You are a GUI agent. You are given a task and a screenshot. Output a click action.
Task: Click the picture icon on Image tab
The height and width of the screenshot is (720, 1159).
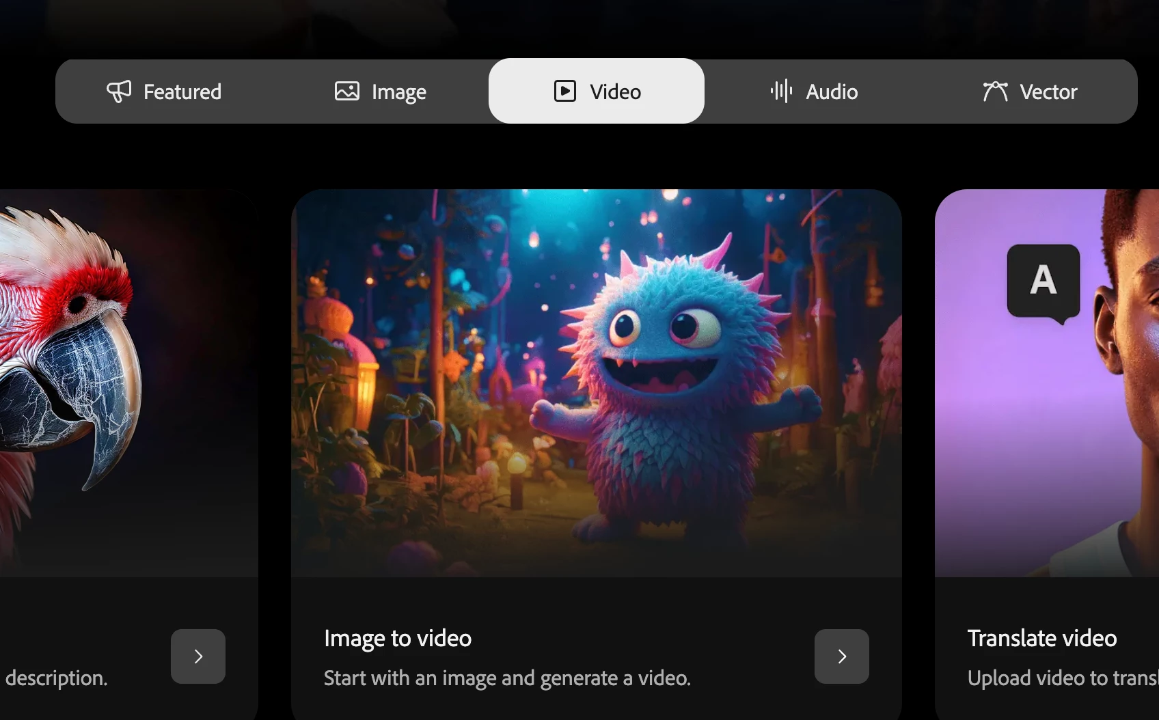point(347,91)
